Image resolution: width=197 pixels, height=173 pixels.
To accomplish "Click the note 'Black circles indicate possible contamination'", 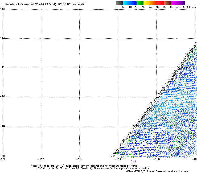I will point(121,168).
